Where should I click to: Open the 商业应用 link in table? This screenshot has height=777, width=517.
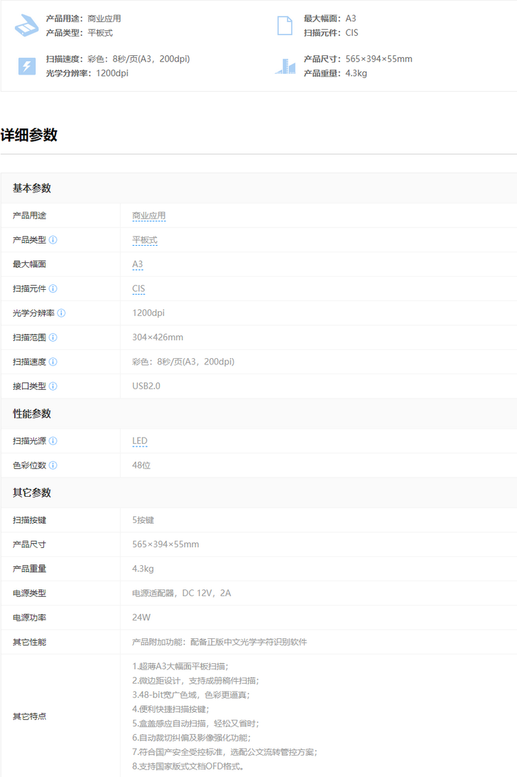point(149,216)
